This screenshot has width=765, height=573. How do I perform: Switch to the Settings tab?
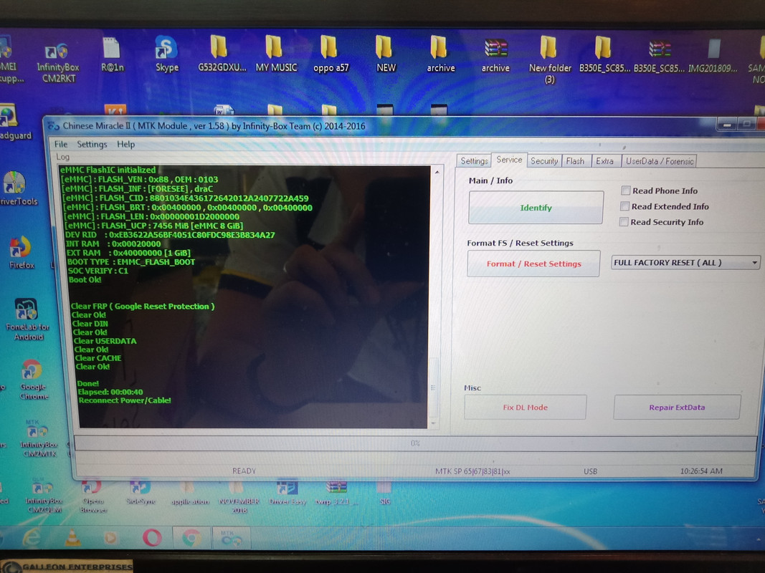(x=474, y=160)
